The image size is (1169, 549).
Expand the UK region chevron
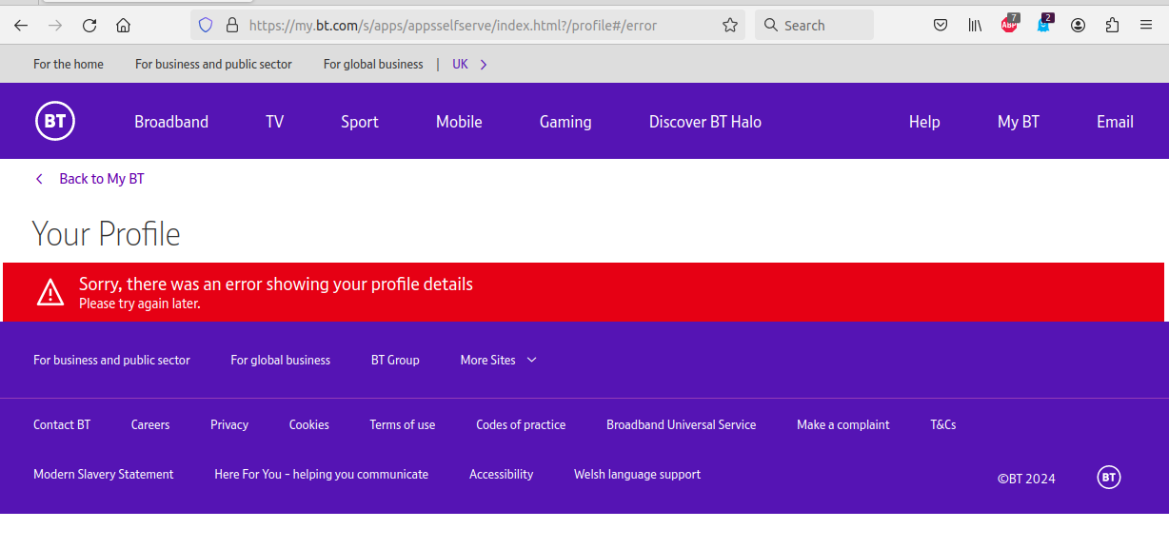click(484, 65)
